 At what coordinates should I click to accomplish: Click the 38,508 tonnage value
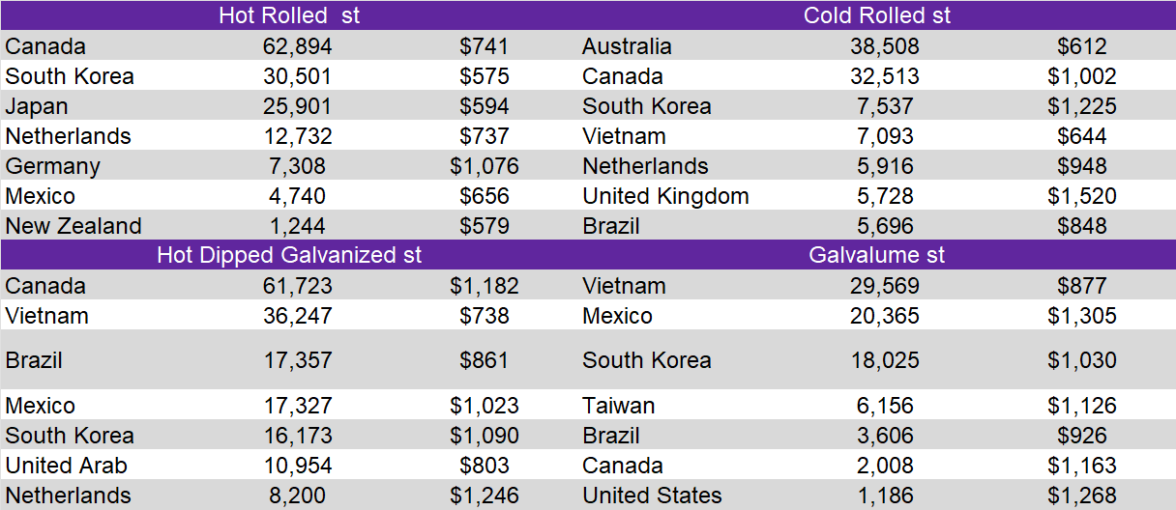click(884, 46)
